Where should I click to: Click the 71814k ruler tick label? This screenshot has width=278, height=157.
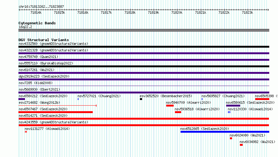pyautogui.click(x=36, y=12)
